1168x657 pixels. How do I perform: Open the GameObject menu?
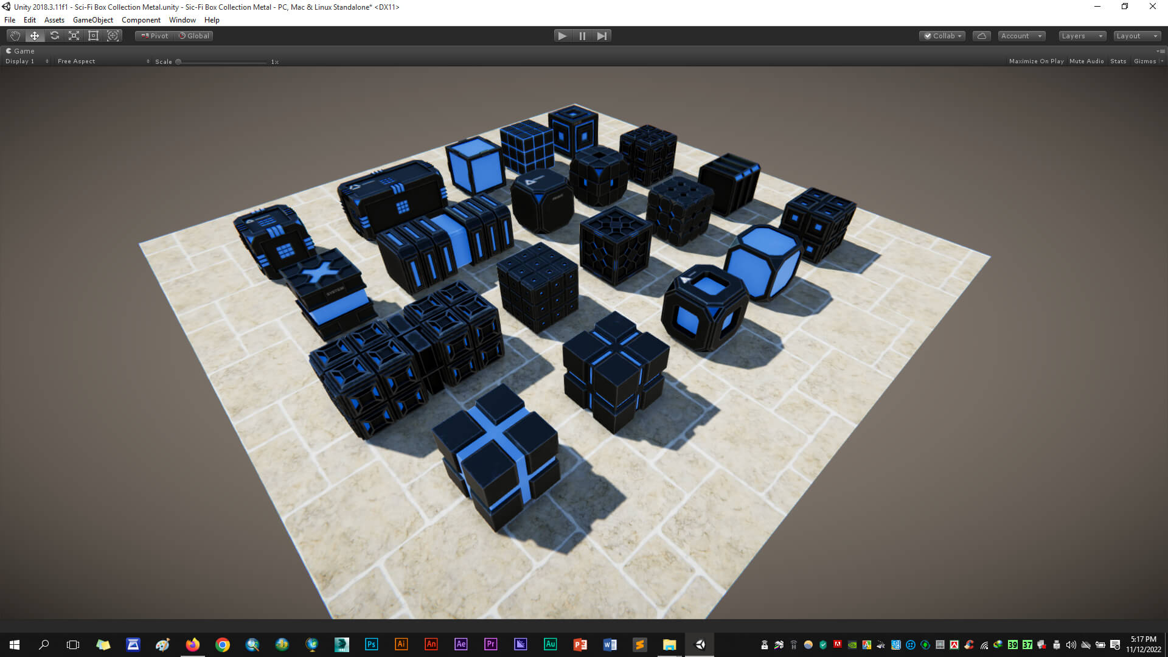[x=93, y=20]
